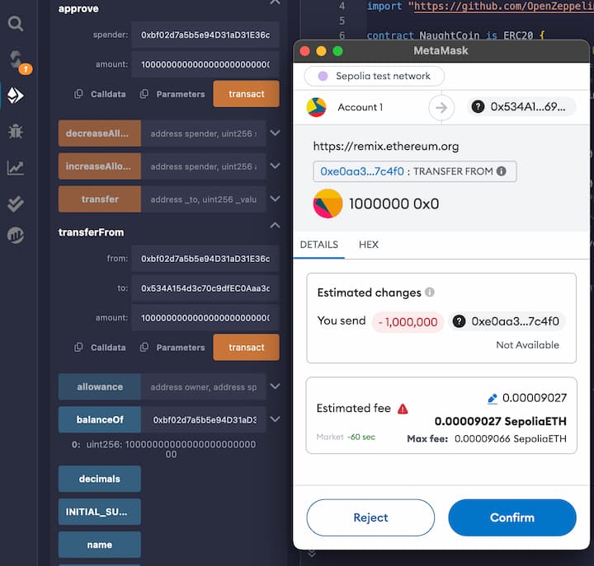Screen dimensions: 594x566
Task: Click the increaseAllowance parameter input
Action: [204, 166]
